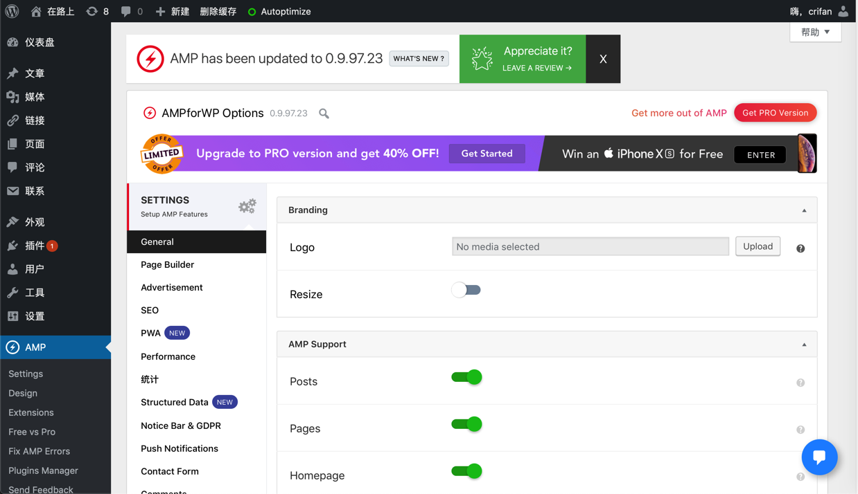Open 联系 envelope icon in sidebar
This screenshot has height=494, width=858.
(x=12, y=191)
